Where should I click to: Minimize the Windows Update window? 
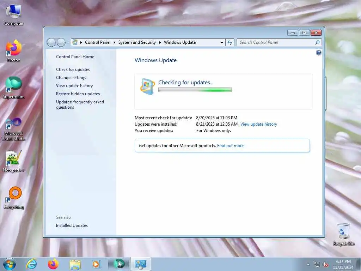pos(293,33)
